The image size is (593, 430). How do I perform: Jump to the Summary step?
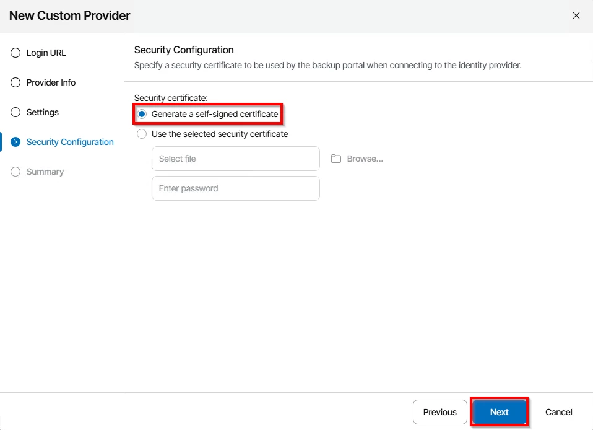tap(45, 172)
